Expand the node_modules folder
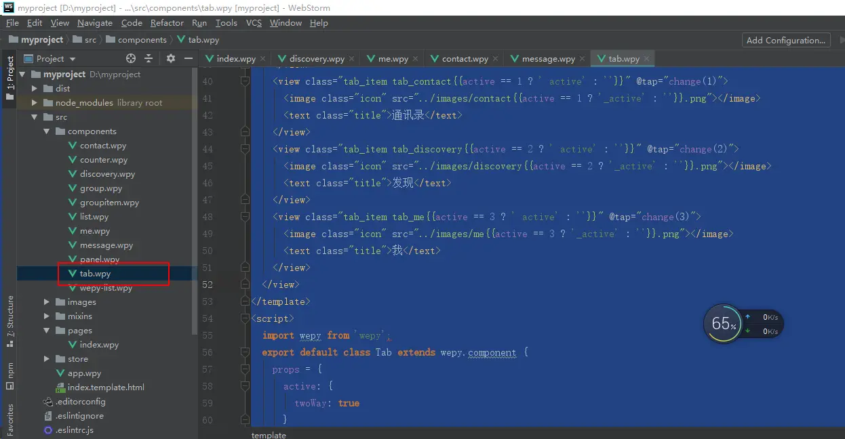 (x=35, y=103)
